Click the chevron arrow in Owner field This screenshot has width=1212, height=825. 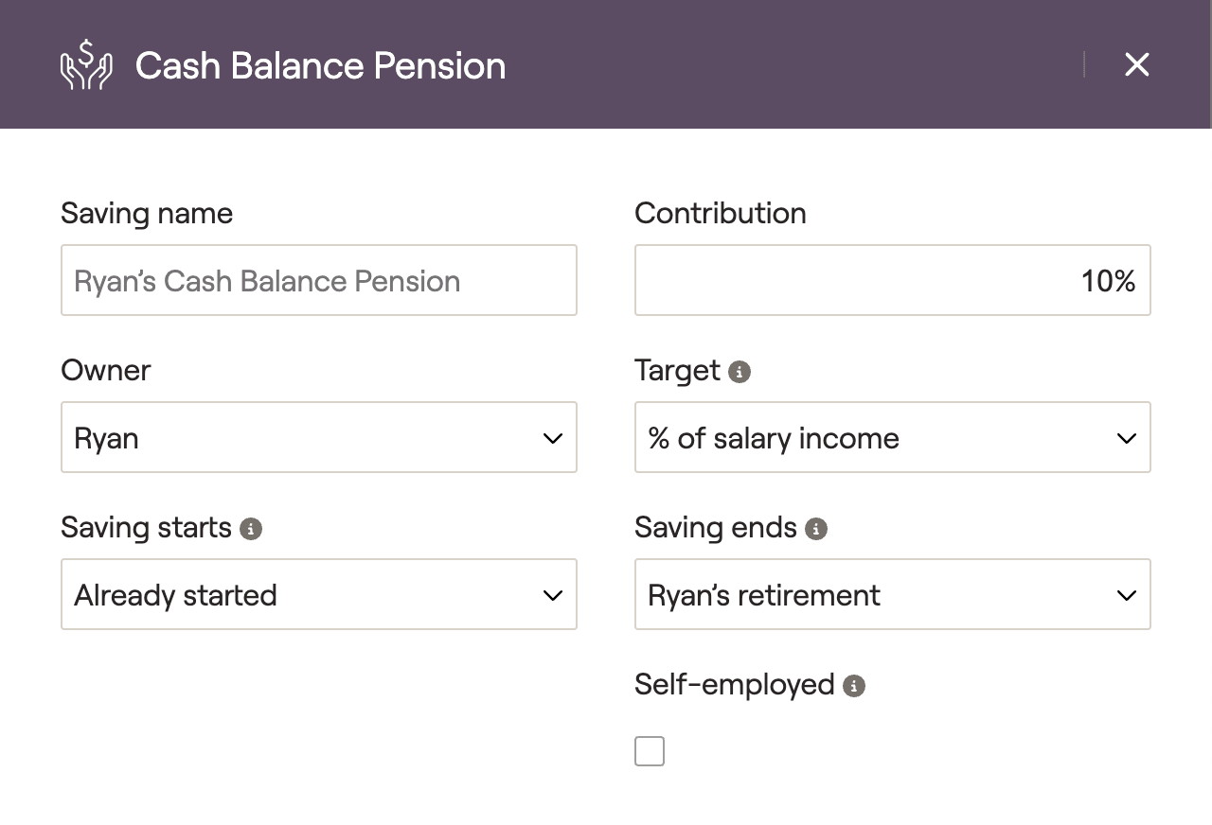click(553, 438)
